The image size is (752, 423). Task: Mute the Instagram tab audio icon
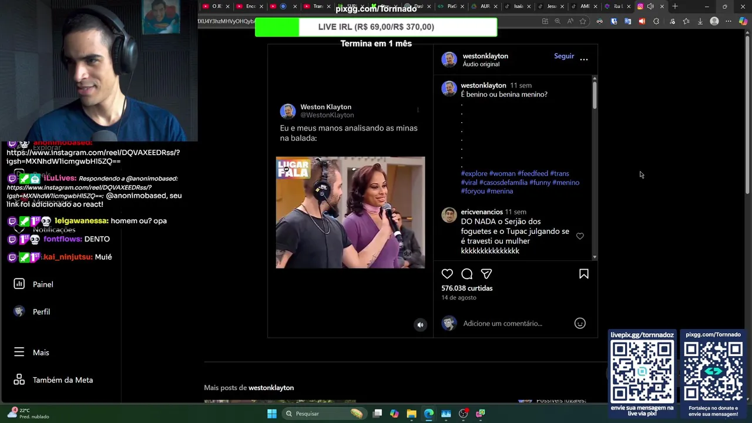650,6
